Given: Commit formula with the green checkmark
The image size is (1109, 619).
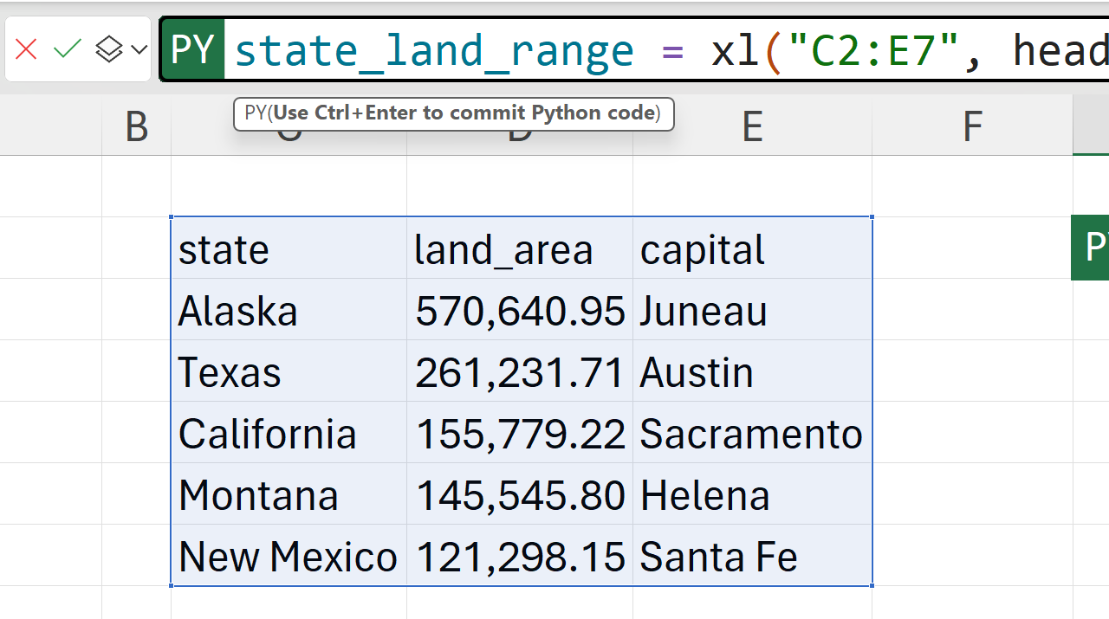Looking at the screenshot, I should coord(67,50).
